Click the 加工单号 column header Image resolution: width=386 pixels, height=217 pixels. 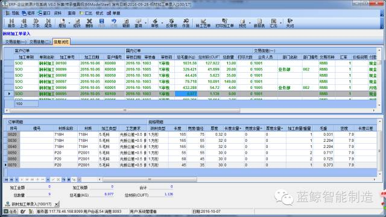67,57
